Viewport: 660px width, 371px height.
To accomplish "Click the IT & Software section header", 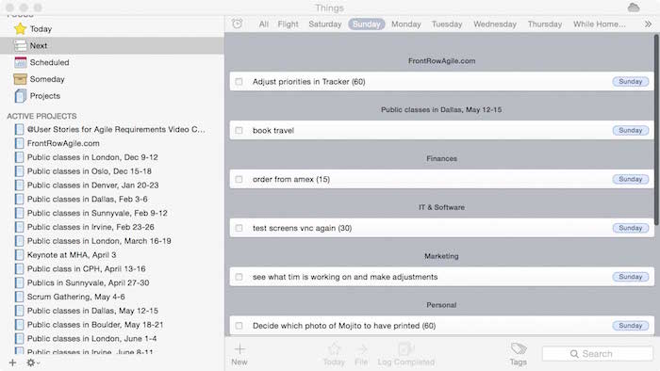I will (x=441, y=207).
